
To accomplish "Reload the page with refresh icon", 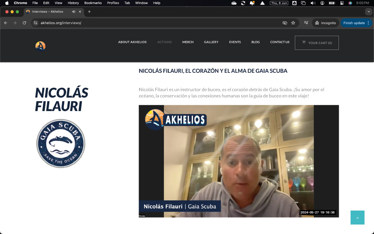I will point(24,23).
